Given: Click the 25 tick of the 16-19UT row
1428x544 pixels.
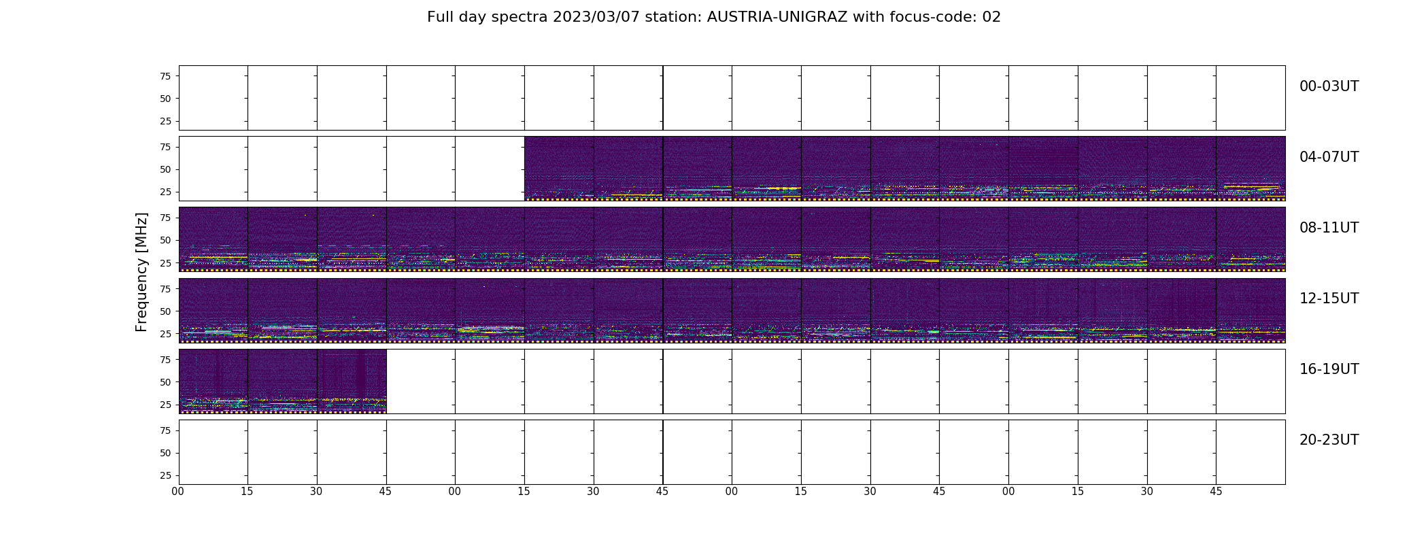Looking at the screenshot, I should coord(165,405).
